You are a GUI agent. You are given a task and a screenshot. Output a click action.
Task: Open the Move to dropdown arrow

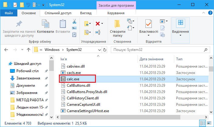[x=90, y=24]
